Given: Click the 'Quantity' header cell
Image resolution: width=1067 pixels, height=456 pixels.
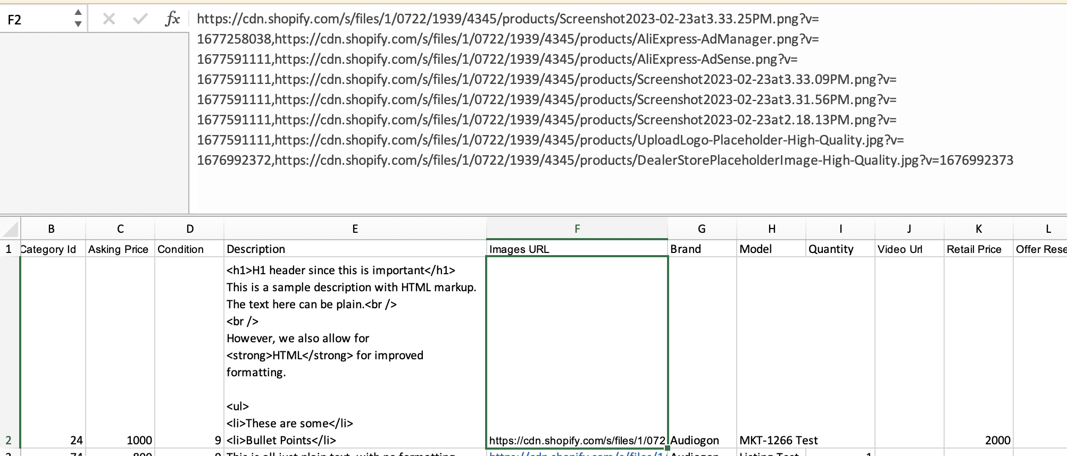Looking at the screenshot, I should [840, 249].
